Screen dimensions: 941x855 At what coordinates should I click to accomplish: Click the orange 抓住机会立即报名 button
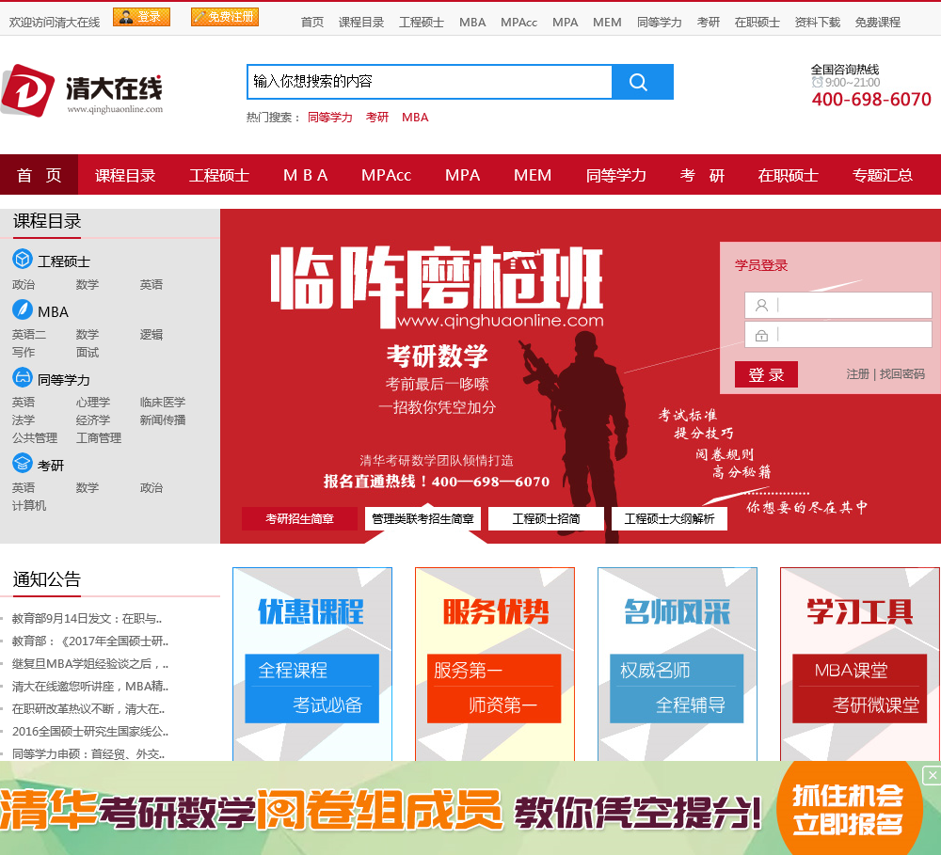tap(848, 809)
